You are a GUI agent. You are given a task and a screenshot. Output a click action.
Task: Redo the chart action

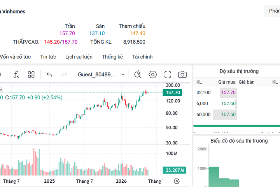click(64, 74)
